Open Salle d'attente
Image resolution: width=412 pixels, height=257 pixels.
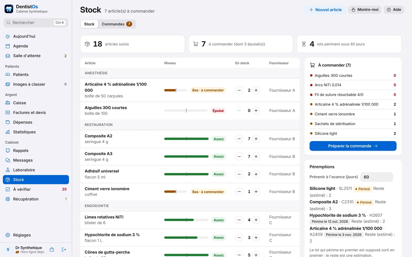pyautogui.click(x=36, y=56)
